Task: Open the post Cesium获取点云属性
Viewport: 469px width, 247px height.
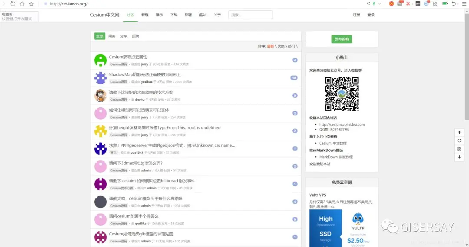Action: pyautogui.click(x=128, y=57)
